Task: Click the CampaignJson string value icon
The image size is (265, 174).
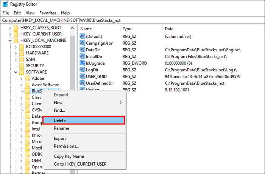Action: pos(82,43)
